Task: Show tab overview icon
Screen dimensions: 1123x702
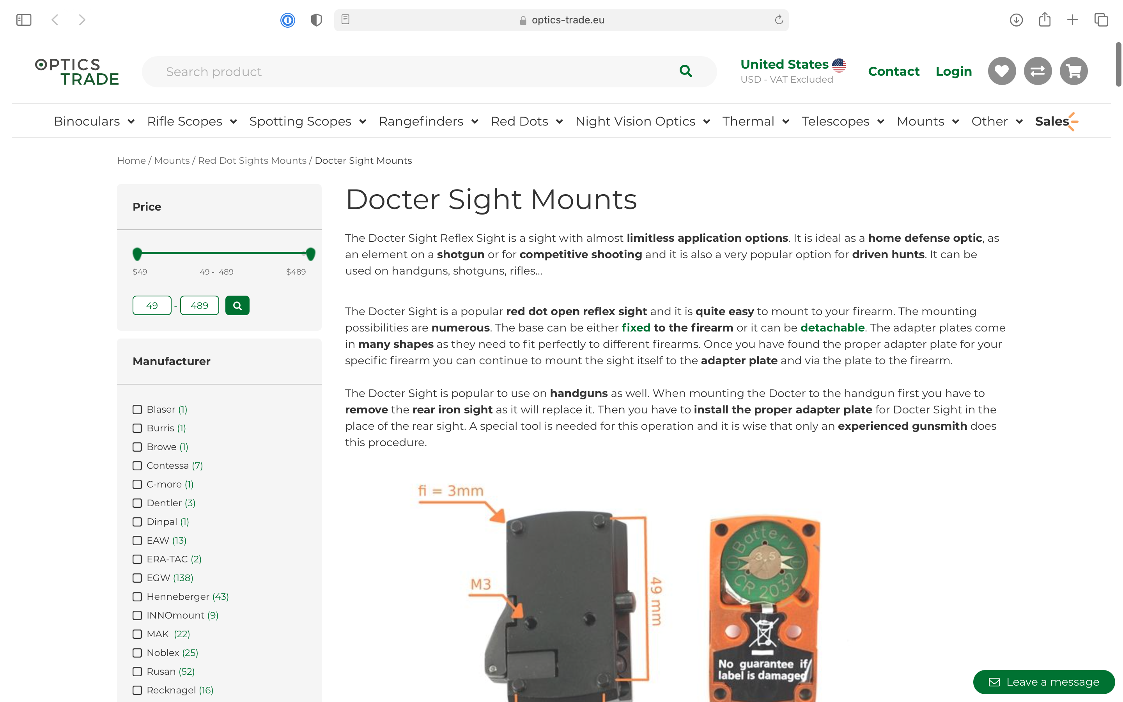Action: pyautogui.click(x=1101, y=20)
